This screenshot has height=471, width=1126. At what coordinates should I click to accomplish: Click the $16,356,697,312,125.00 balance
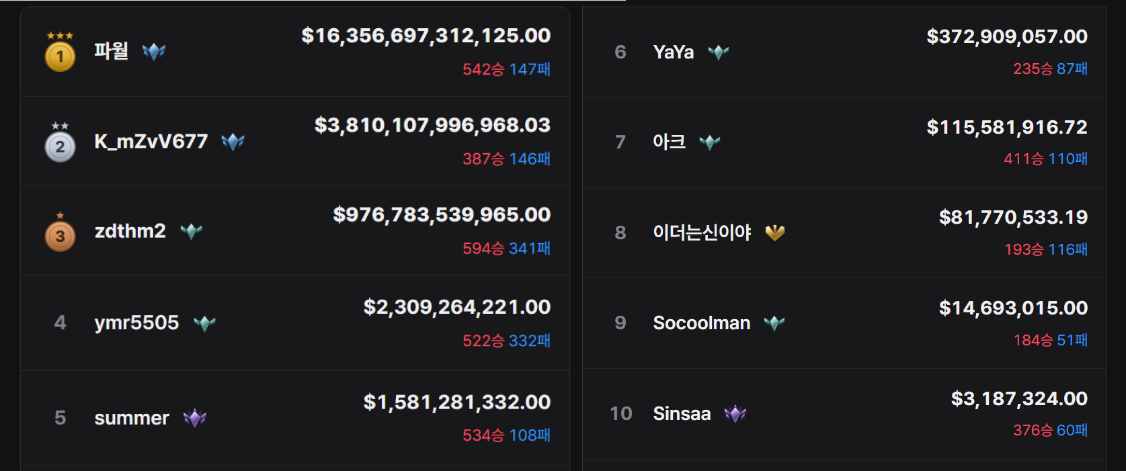tap(426, 36)
